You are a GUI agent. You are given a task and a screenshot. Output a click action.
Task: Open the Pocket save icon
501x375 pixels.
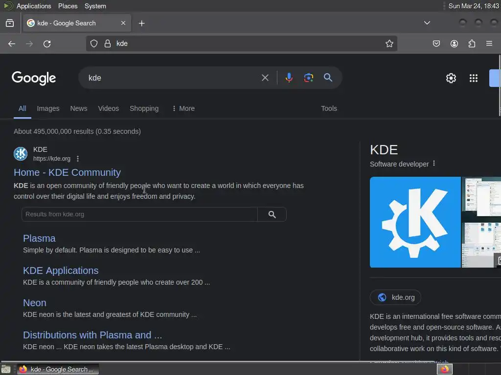(x=436, y=43)
